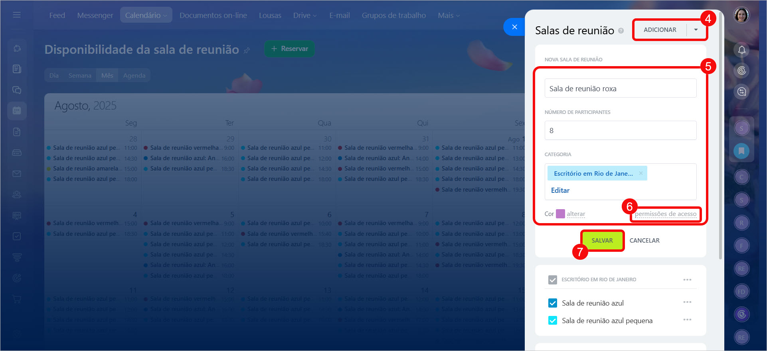Open the tasks checkmark icon in left sidebar
767x351 pixels.
pos(17,236)
